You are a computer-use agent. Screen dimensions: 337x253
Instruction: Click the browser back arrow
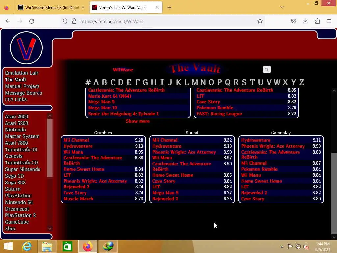(8, 21)
